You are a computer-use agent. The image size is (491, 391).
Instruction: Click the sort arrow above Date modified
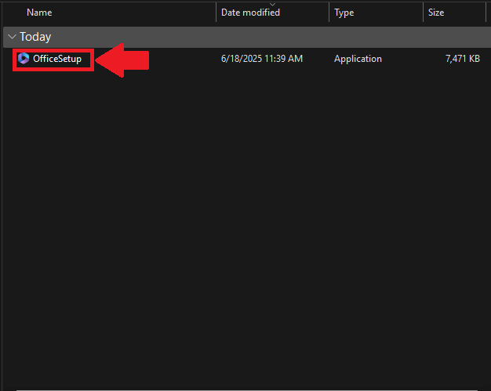pos(272,5)
